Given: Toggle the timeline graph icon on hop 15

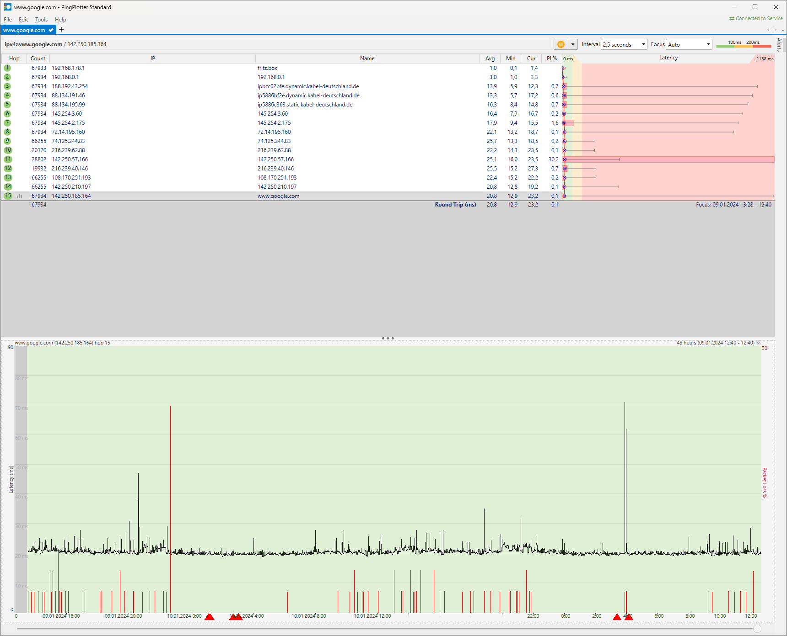Looking at the screenshot, I should [x=20, y=196].
